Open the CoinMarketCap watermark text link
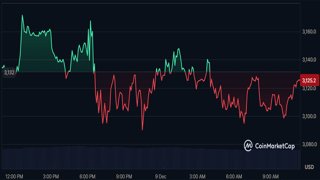Image resolution: width=320 pixels, height=180 pixels. tap(274, 146)
